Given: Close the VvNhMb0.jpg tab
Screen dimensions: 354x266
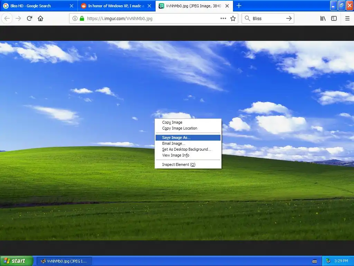Looking at the screenshot, I should [x=227, y=6].
